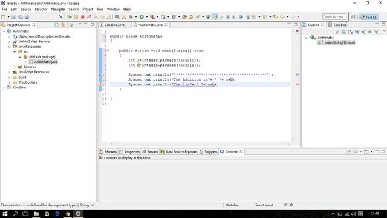Click the Disconnect debug icon
387x218 pixels.
pyautogui.click(x=89, y=17)
